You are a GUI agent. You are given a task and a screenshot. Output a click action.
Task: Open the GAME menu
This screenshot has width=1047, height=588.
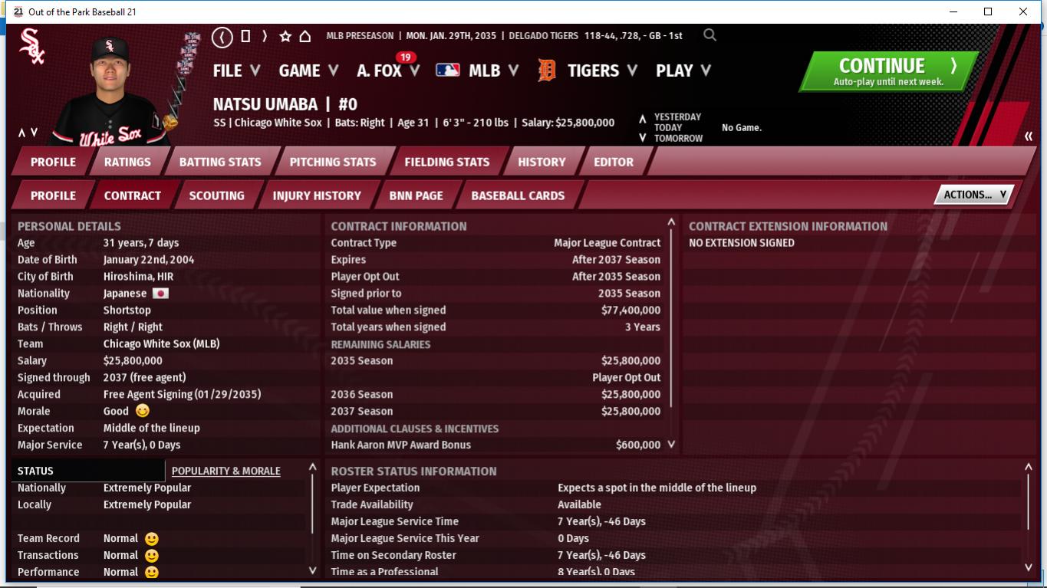pyautogui.click(x=308, y=71)
